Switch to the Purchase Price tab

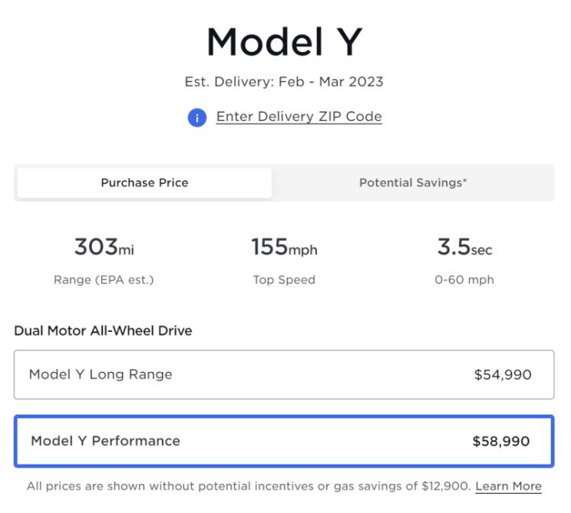point(144,183)
